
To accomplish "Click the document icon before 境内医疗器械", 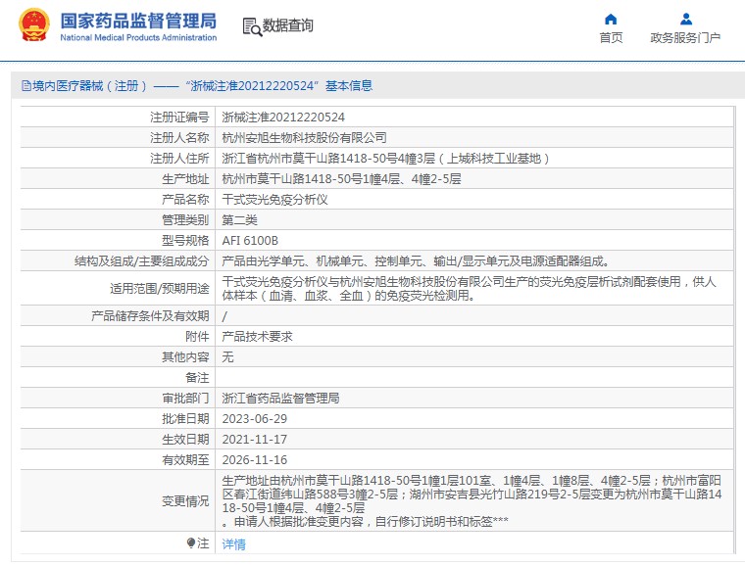I will [26, 86].
